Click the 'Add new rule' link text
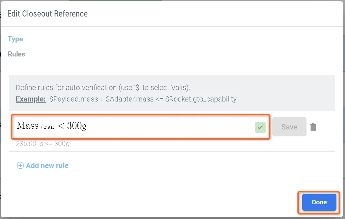This screenshot has width=345, height=219. point(47,166)
